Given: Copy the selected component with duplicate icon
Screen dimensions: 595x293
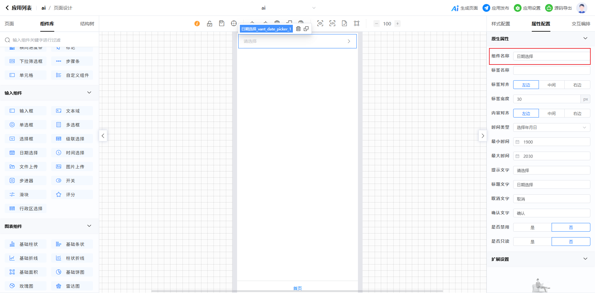Looking at the screenshot, I should coord(306,29).
